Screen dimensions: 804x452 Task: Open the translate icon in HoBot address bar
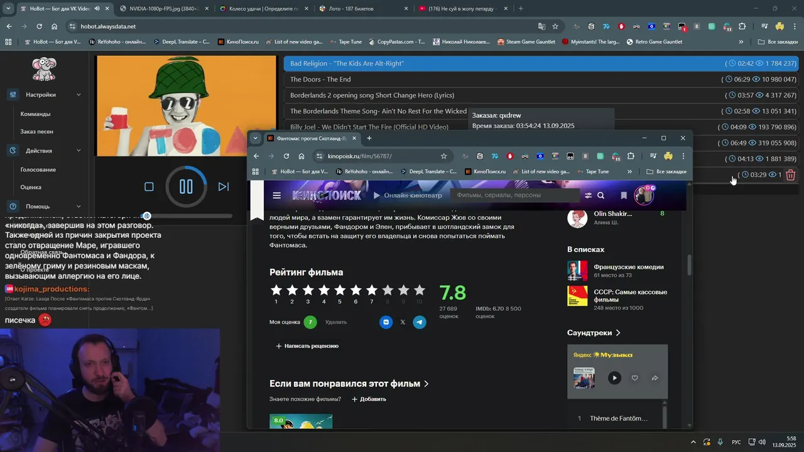click(541, 26)
